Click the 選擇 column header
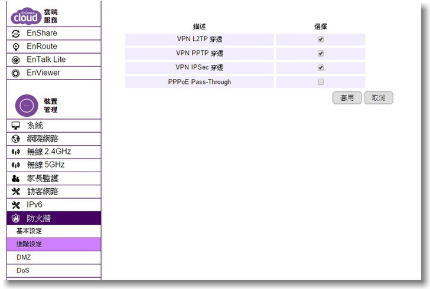 (321, 27)
